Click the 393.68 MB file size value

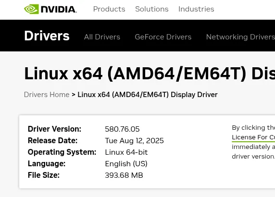124,175
